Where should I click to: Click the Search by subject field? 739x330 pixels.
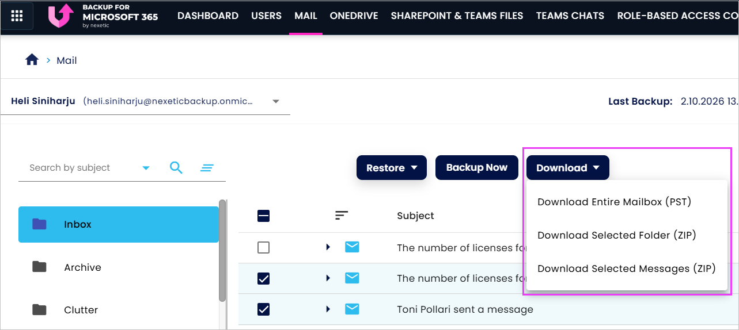[x=81, y=168]
